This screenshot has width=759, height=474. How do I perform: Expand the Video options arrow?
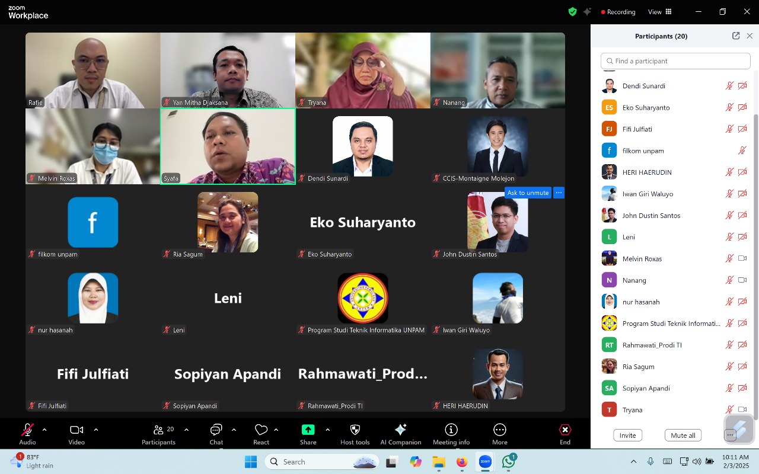point(96,430)
